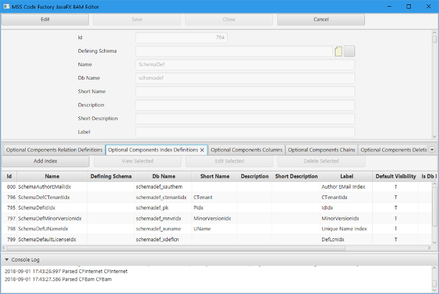
Task: Open the Optional Components Columns tab
Action: (246, 149)
